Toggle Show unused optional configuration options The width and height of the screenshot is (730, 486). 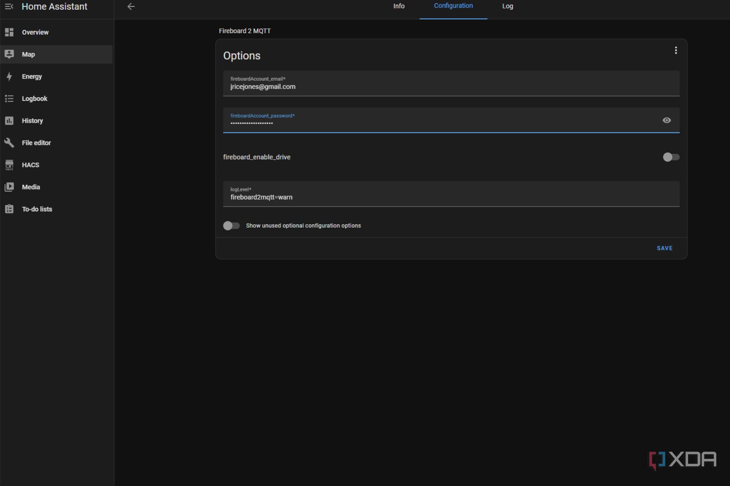231,226
